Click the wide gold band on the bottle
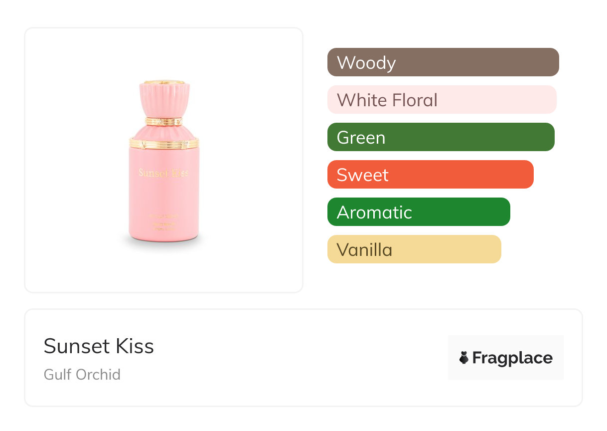Screen dimensions: 607x431 164,143
